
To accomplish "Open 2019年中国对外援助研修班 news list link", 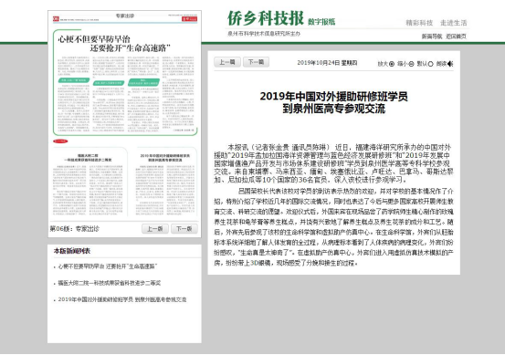I will 122,299.
